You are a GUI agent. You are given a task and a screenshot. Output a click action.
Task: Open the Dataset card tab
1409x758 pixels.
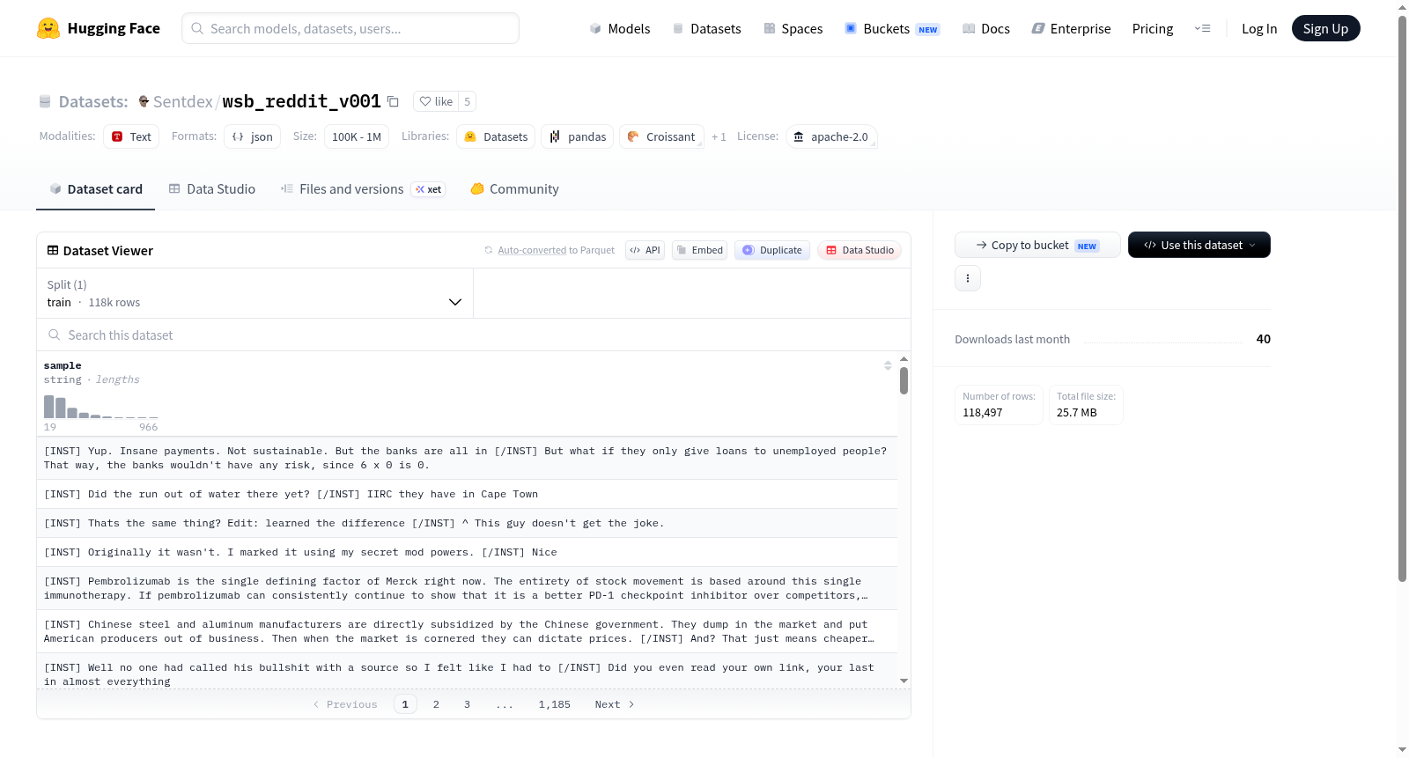96,189
